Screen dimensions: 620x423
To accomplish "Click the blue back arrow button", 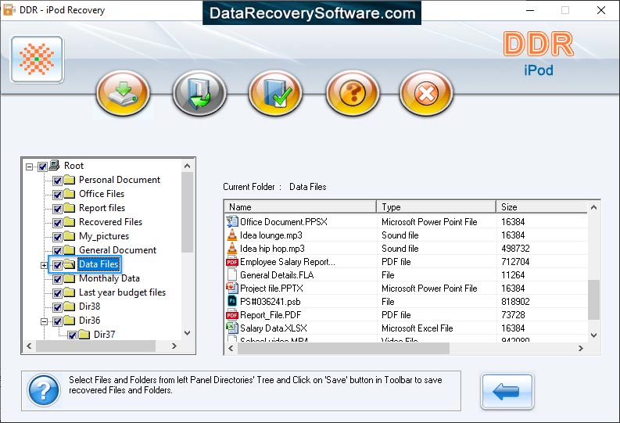I will (x=507, y=392).
